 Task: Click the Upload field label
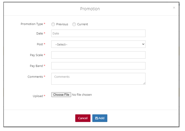tap(38, 96)
